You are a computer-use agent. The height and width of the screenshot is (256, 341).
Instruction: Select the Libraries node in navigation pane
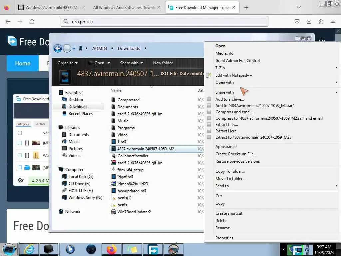[x=72, y=128]
